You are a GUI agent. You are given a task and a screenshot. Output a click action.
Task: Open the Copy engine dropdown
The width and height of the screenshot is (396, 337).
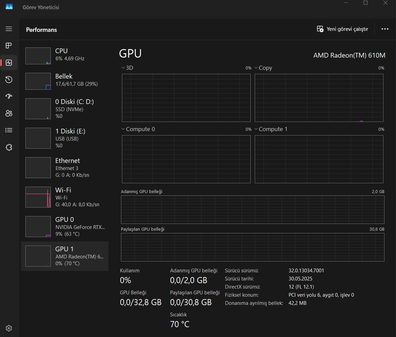[263, 68]
